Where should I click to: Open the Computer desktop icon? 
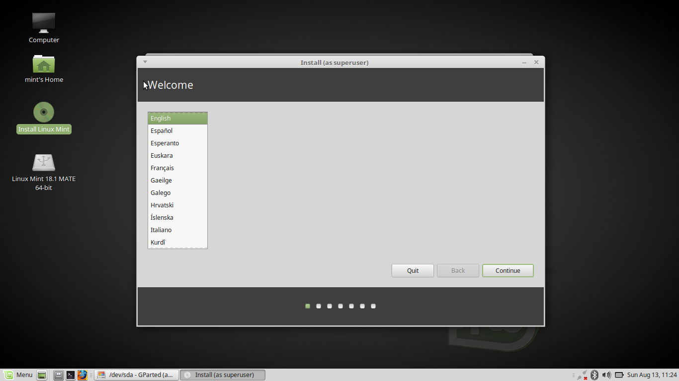click(x=44, y=23)
